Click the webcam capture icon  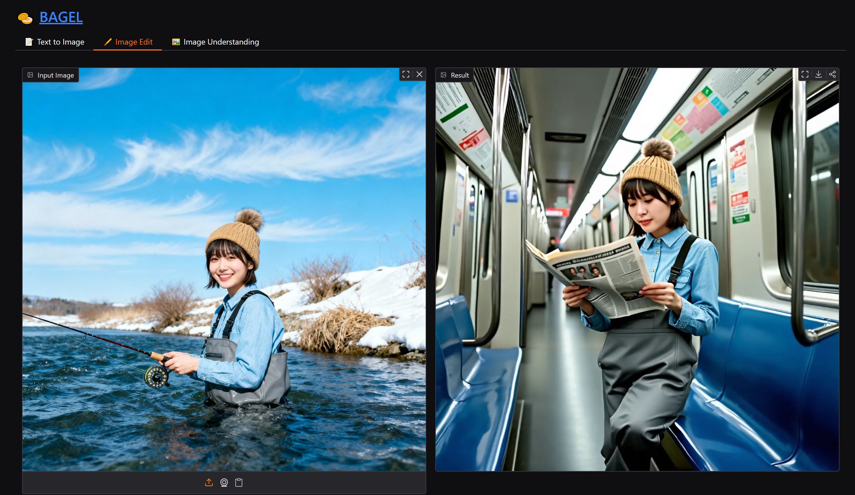(x=224, y=483)
